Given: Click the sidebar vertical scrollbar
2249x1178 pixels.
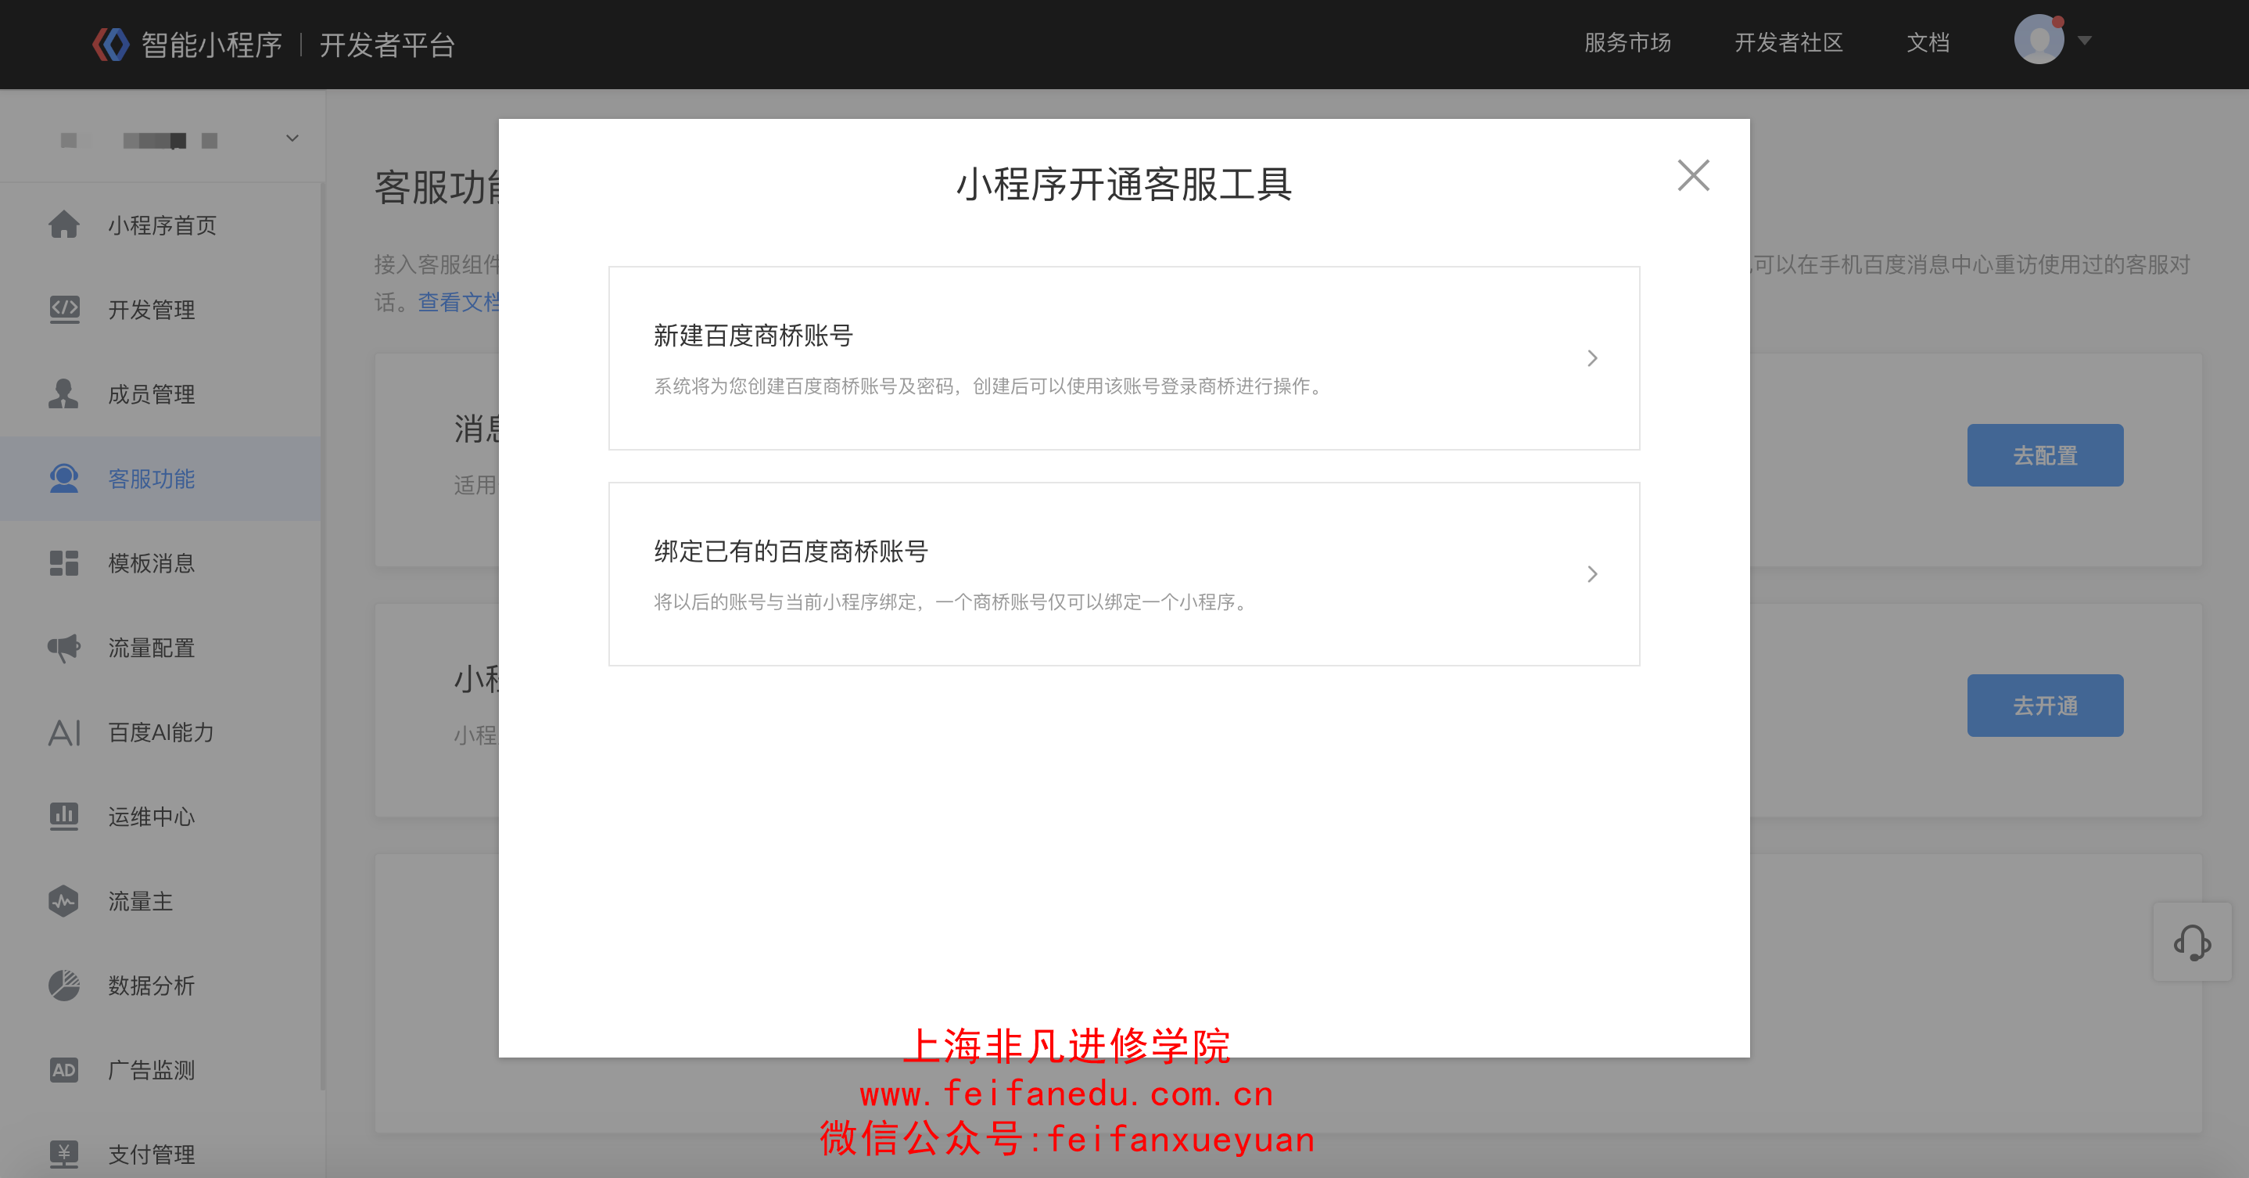Looking at the screenshot, I should tap(323, 637).
